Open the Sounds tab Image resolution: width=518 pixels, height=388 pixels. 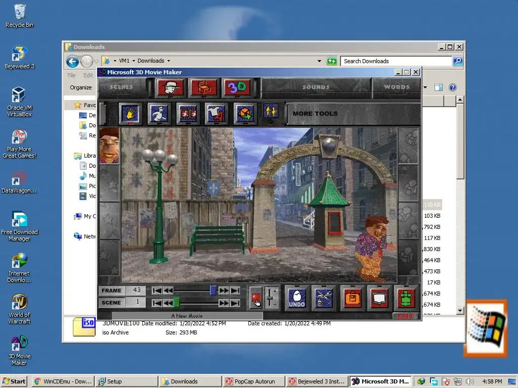316,87
